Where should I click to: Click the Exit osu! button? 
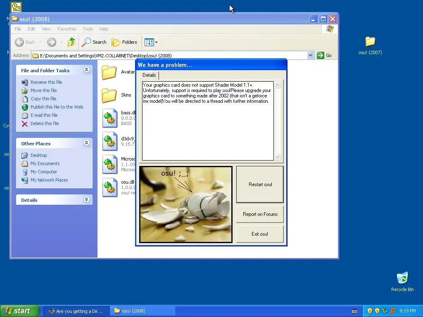click(x=260, y=234)
